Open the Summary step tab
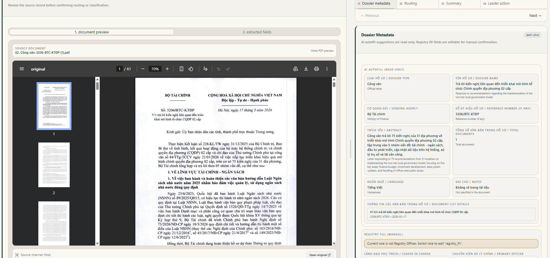 (459, 4)
